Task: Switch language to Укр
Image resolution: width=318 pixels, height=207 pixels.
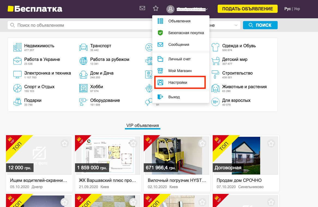Action: (297, 9)
